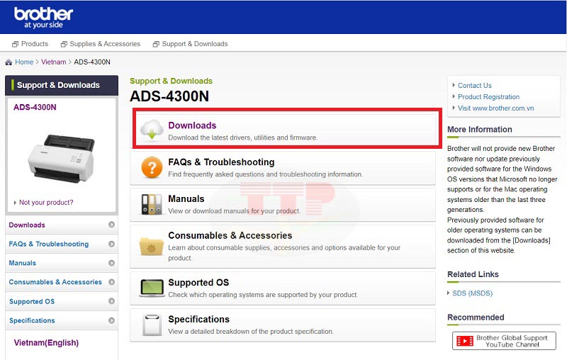Click the ADS-4300N title in sidebar
The image size is (567, 360).
pos(35,107)
